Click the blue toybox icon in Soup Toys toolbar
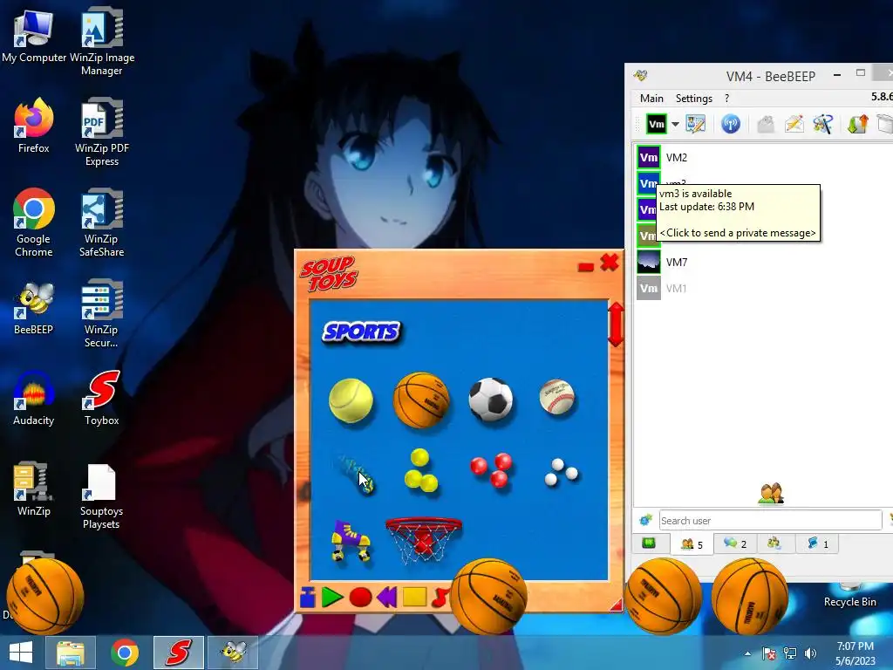The image size is (893, 670). pyautogui.click(x=308, y=597)
